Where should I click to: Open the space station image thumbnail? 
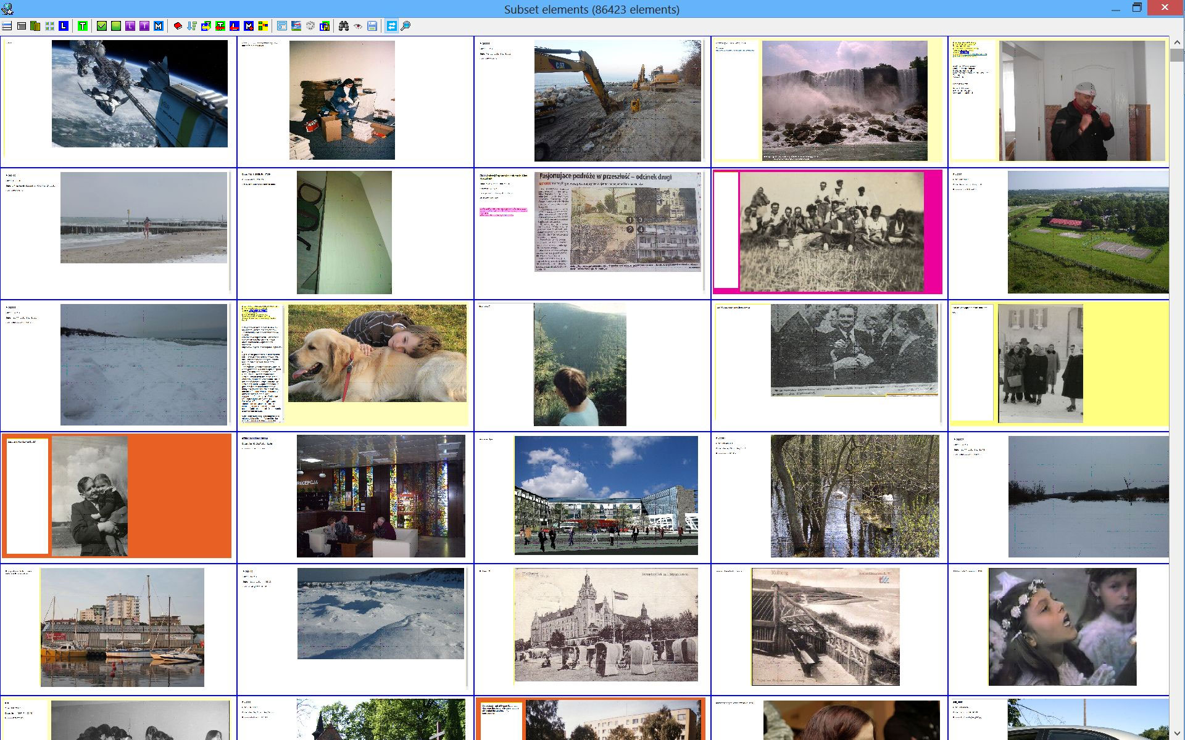[139, 94]
